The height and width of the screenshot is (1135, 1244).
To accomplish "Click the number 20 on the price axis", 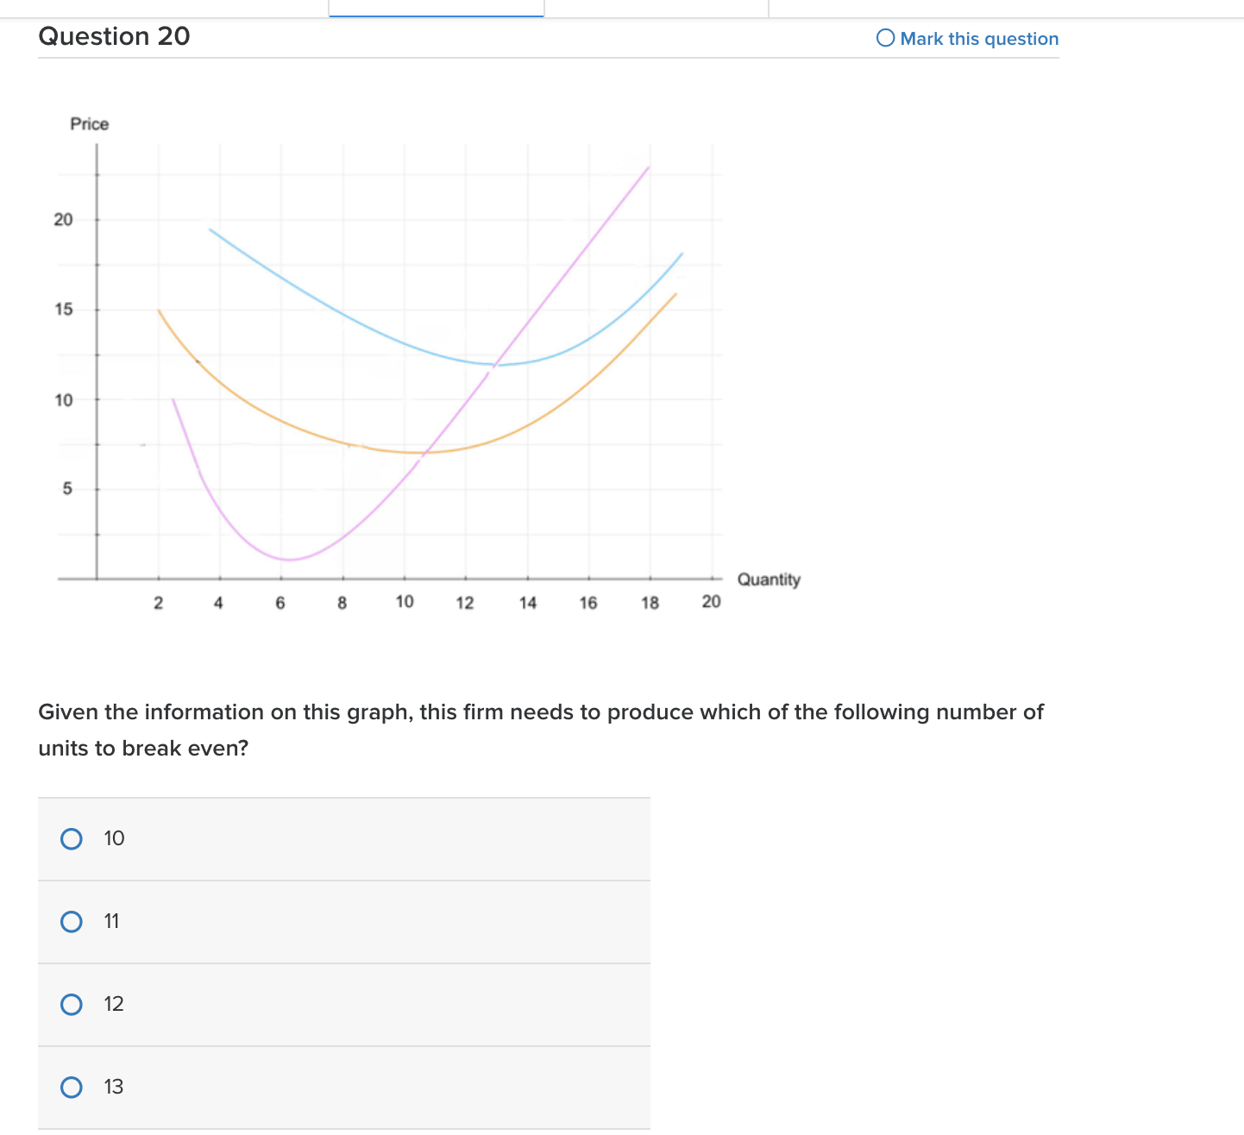I will [x=61, y=219].
